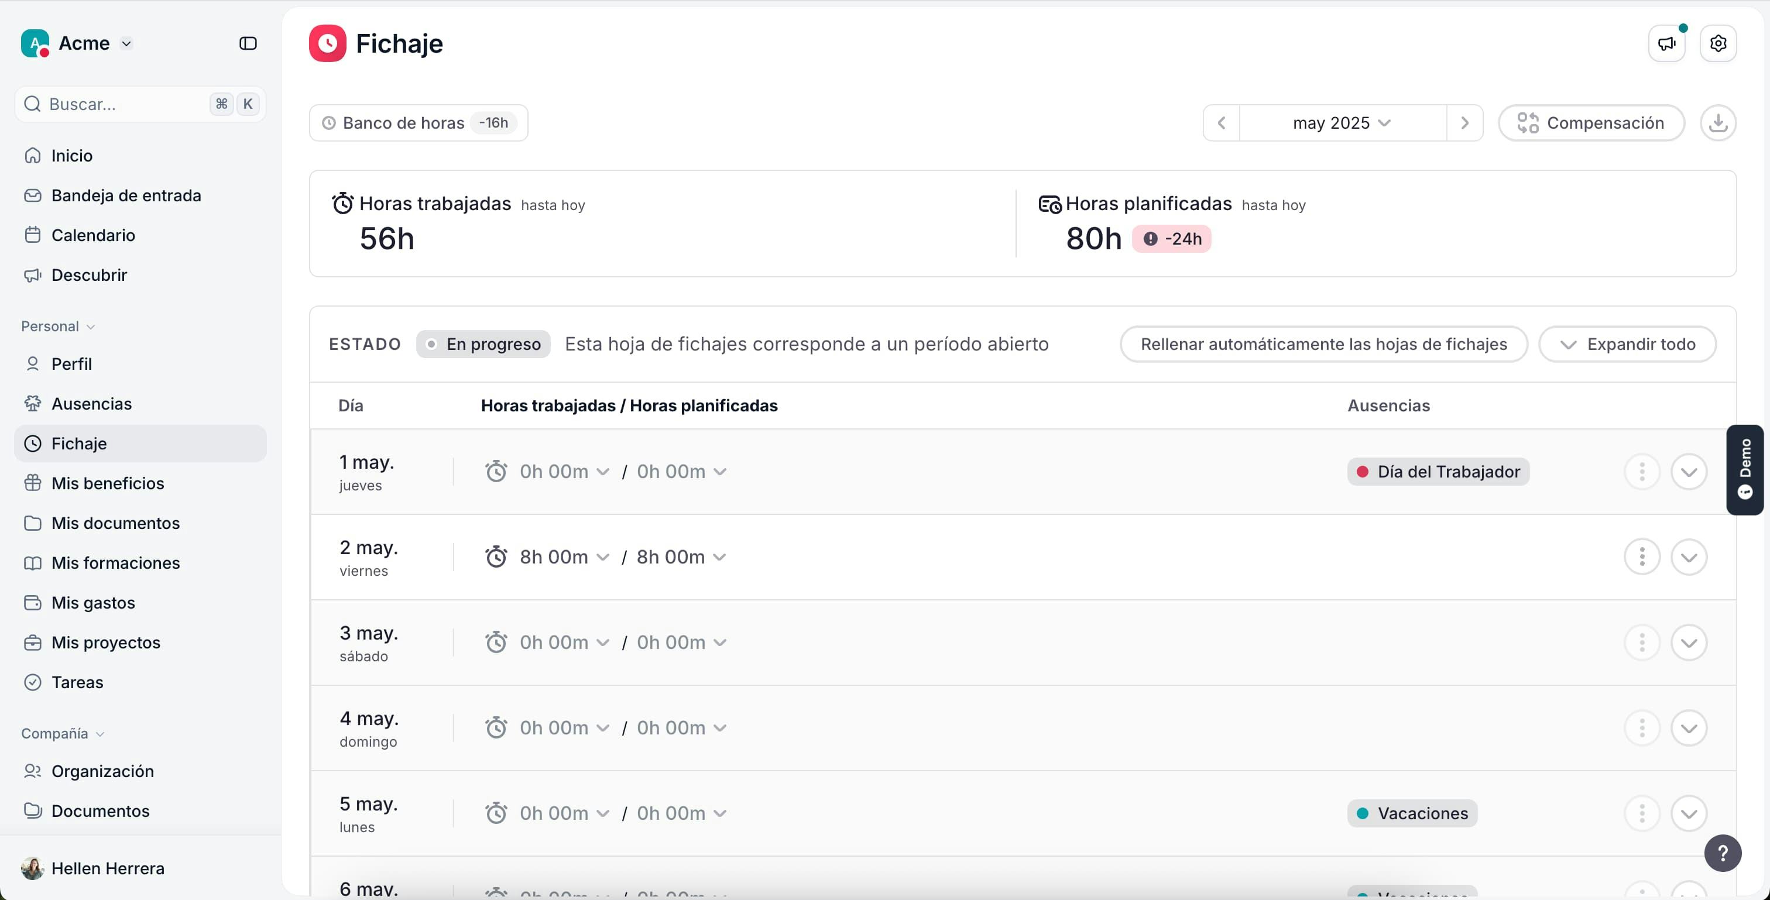Go to previous month arrow

pyautogui.click(x=1221, y=123)
